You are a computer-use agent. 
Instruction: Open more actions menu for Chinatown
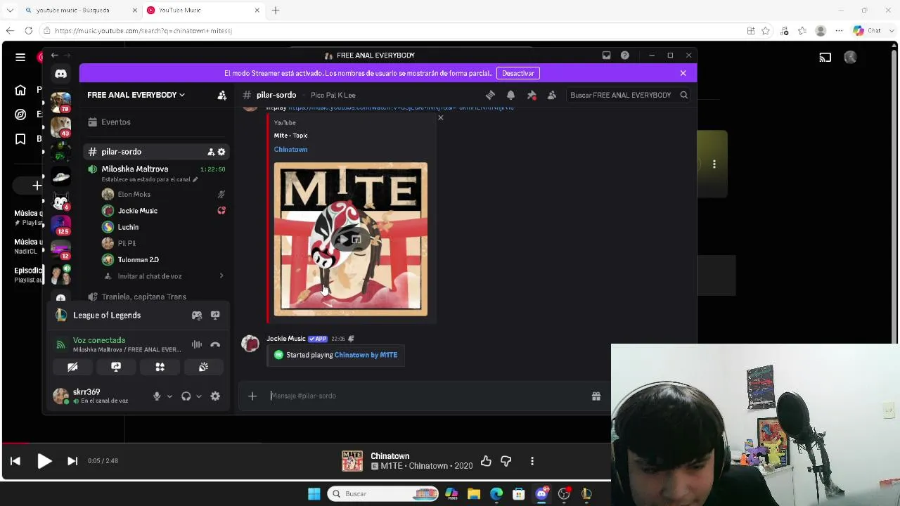pos(532,461)
